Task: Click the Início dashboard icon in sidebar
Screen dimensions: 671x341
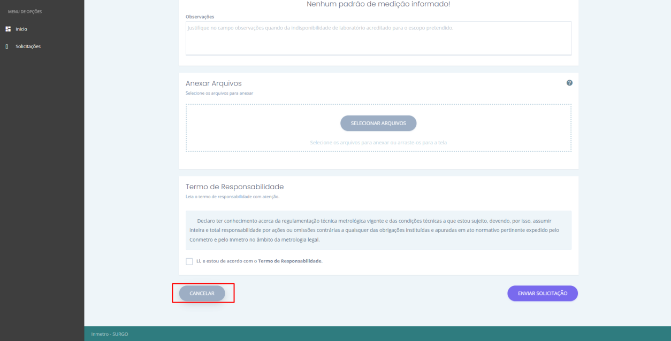Action: (x=8, y=29)
